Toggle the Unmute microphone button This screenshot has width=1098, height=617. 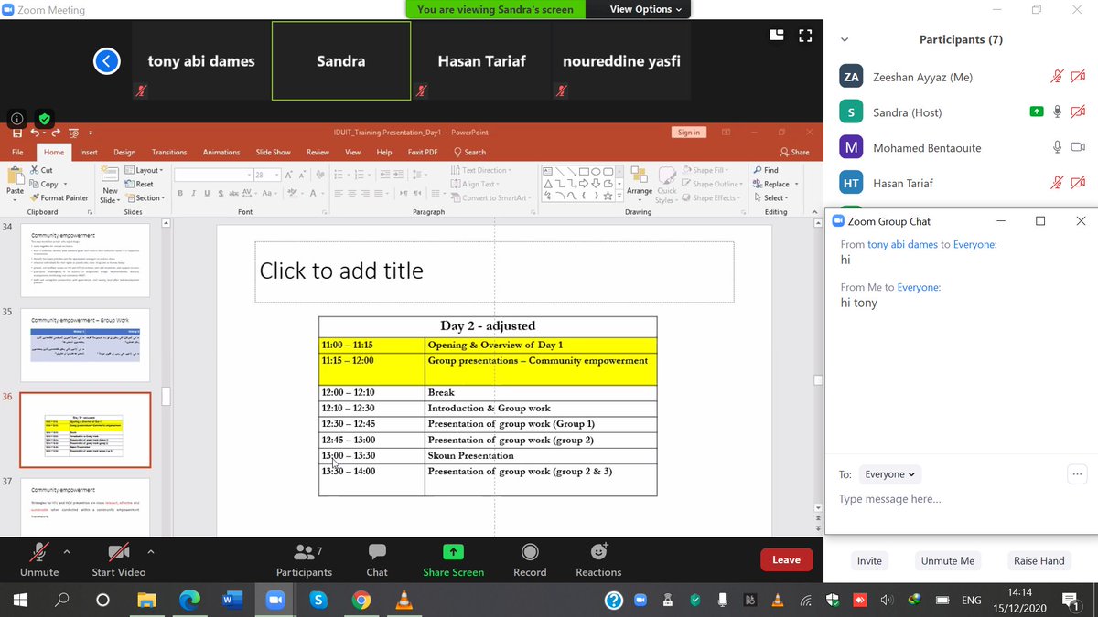coord(39,559)
